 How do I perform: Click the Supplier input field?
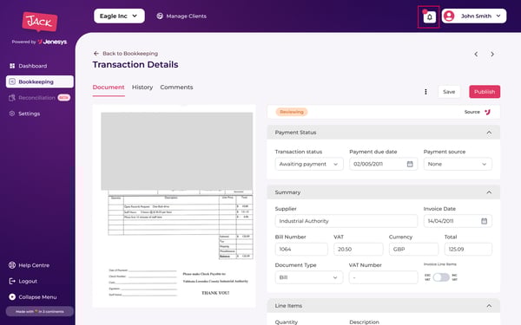(346, 221)
